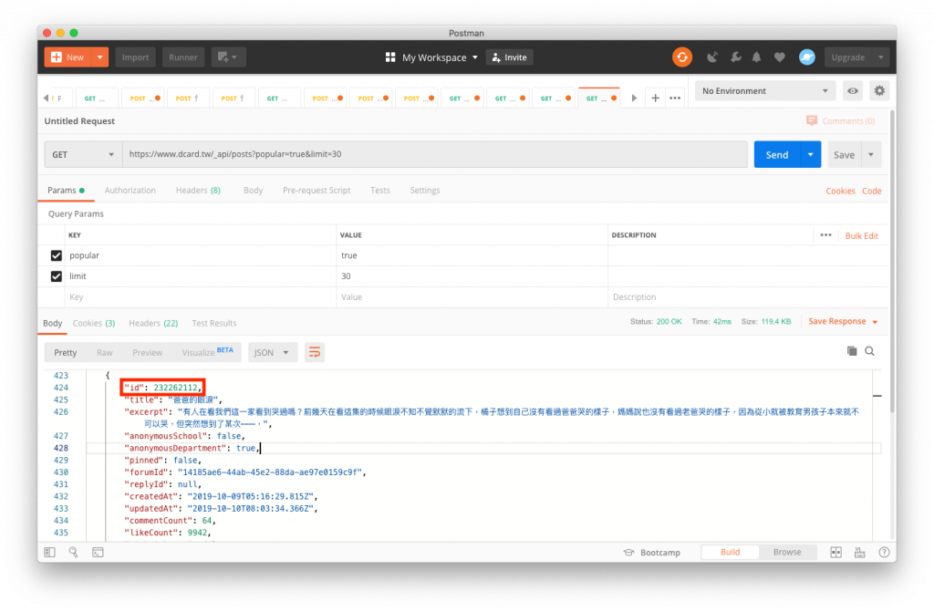Click the Import button

pyautogui.click(x=135, y=57)
